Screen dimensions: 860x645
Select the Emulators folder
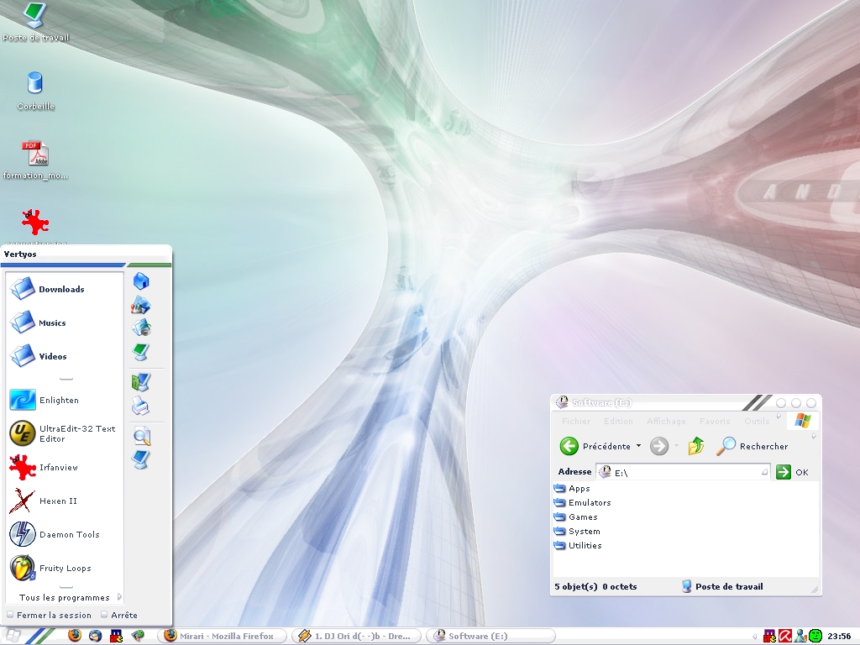pyautogui.click(x=589, y=503)
